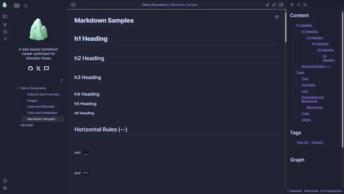Jump to Blockquote outline link

pyautogui.click(x=315, y=107)
